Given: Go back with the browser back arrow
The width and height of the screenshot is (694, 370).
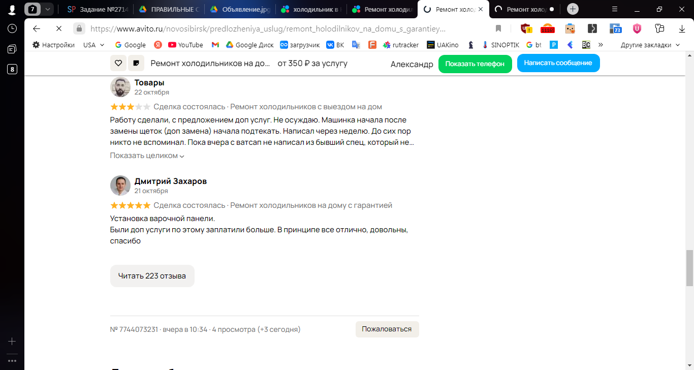Looking at the screenshot, I should coord(37,28).
